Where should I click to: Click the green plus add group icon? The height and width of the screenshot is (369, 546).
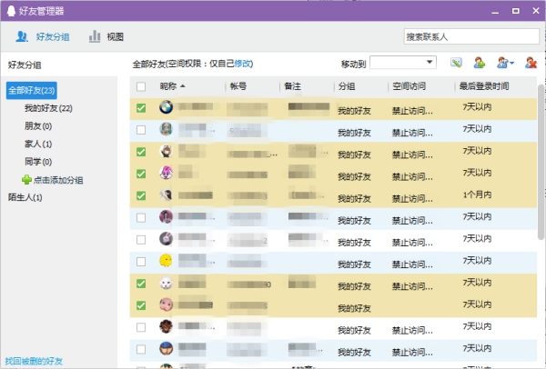tap(26, 180)
